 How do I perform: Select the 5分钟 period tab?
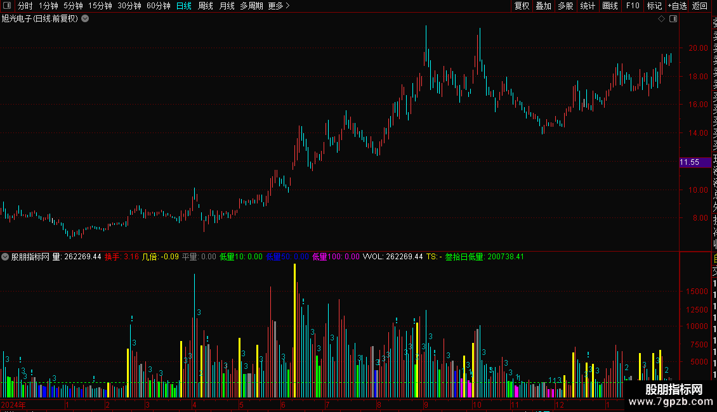(73, 6)
